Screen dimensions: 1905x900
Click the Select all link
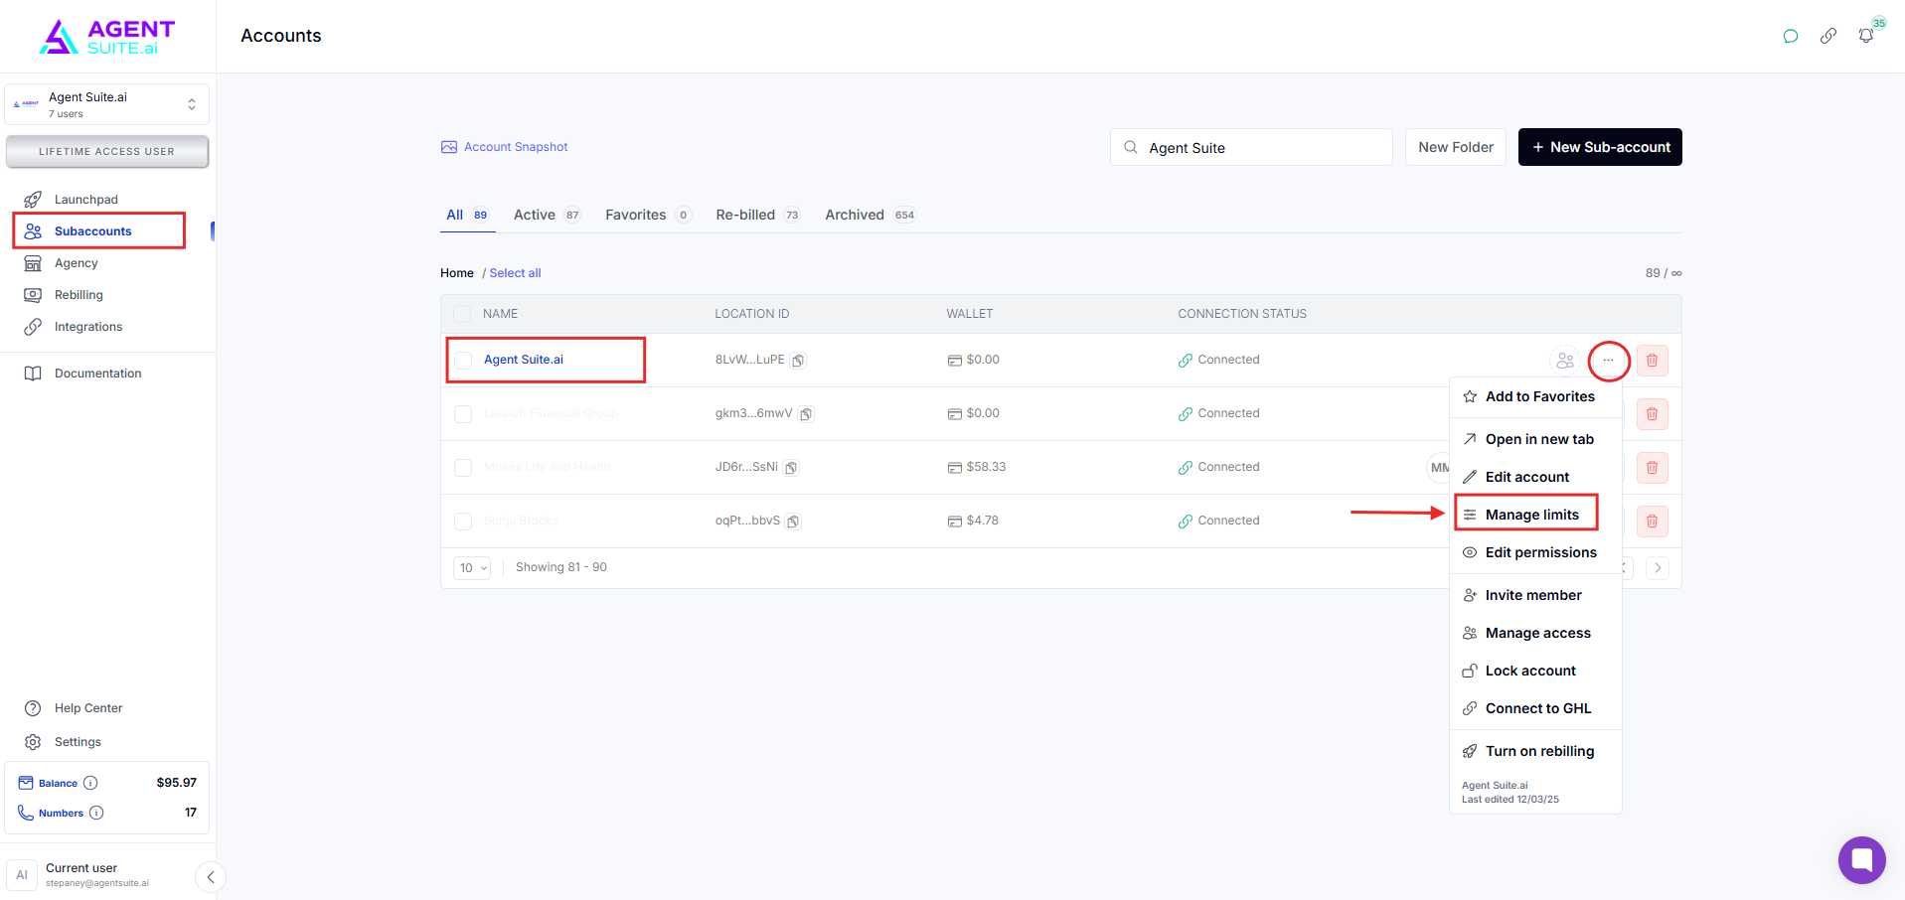(x=515, y=273)
